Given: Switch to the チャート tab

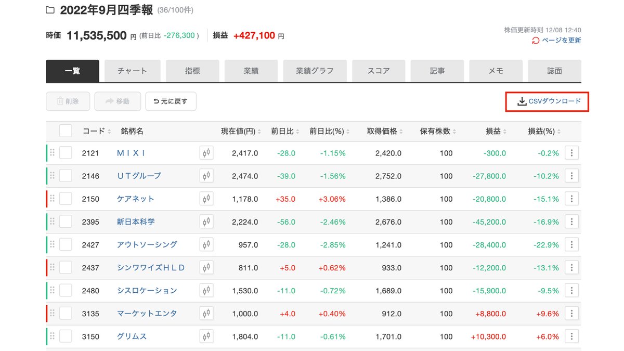Looking at the screenshot, I should click(x=132, y=71).
